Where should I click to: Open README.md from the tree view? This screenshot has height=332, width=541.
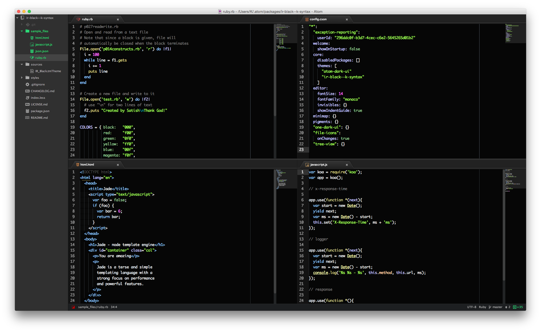pyautogui.click(x=39, y=118)
